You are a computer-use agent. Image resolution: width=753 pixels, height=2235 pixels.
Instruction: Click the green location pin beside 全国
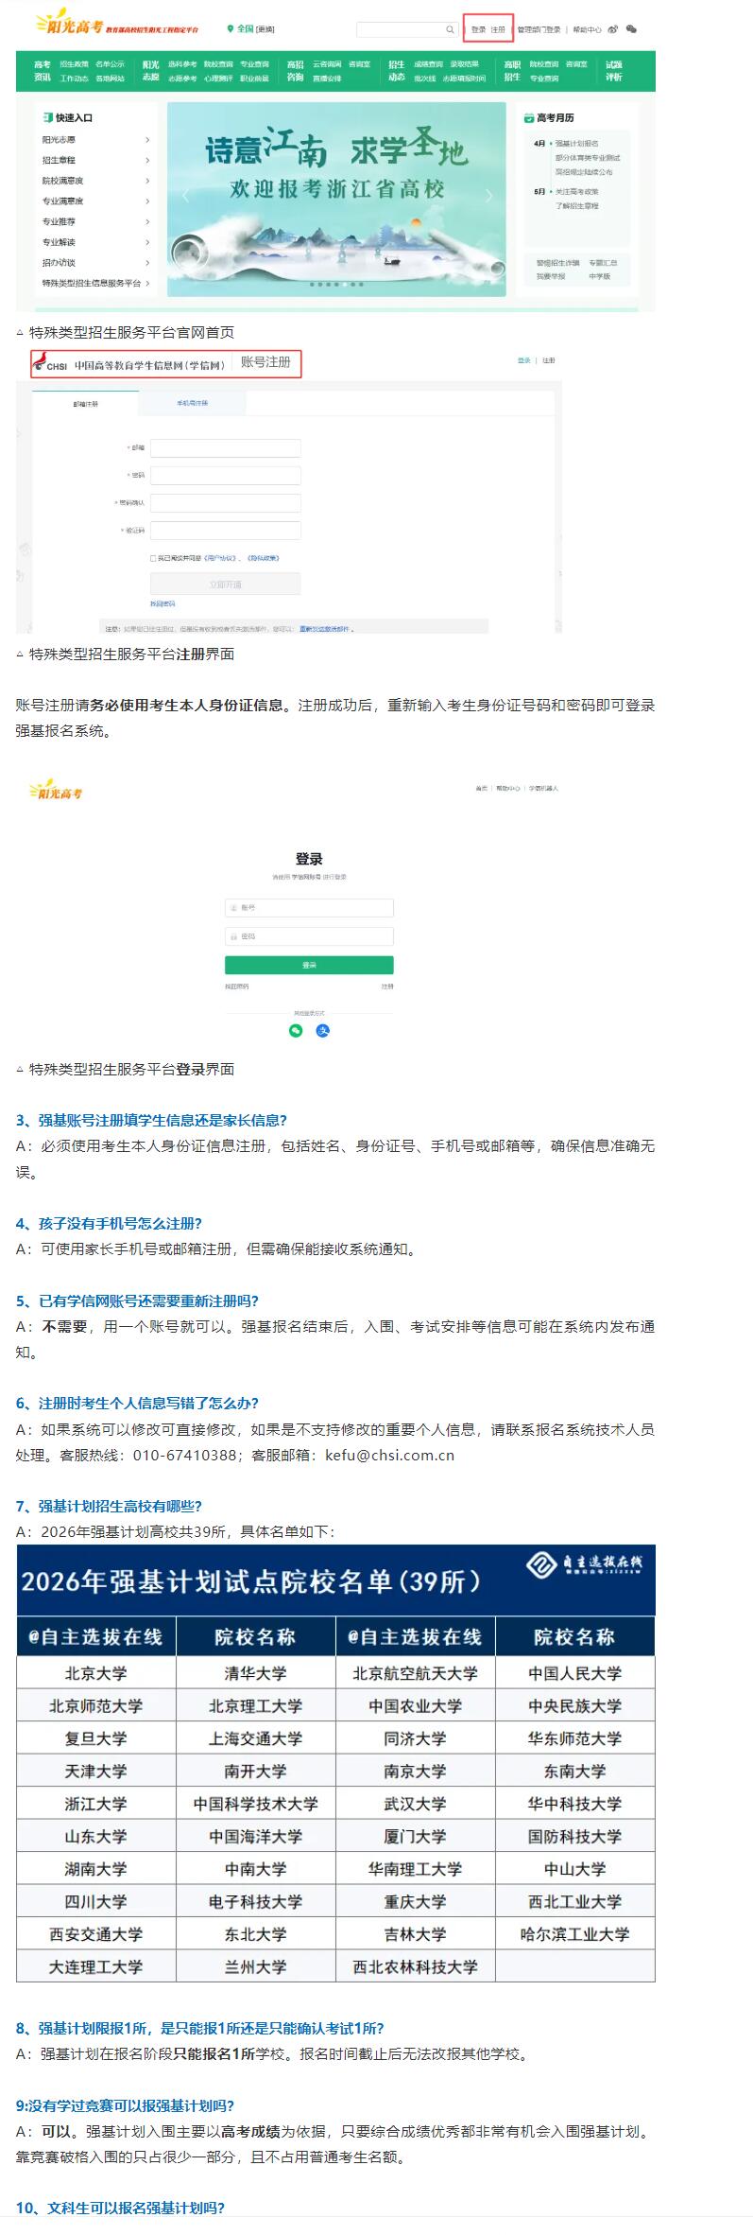point(231,29)
